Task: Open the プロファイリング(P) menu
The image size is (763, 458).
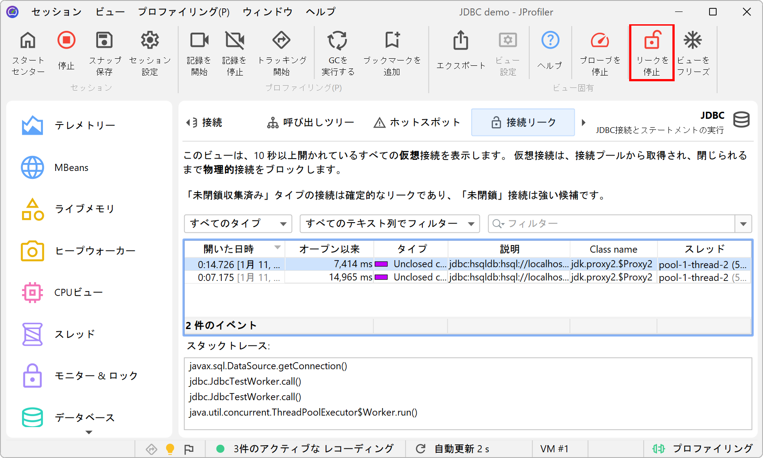Action: point(183,12)
